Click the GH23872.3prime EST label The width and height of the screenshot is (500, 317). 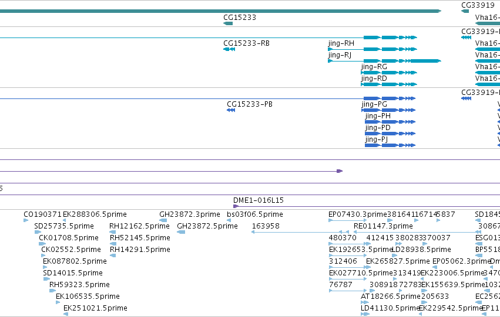coord(189,214)
